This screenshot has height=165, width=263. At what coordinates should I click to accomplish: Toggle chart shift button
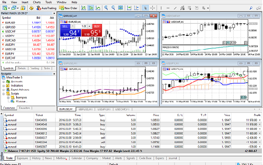pyautogui.click(x=136, y=8)
